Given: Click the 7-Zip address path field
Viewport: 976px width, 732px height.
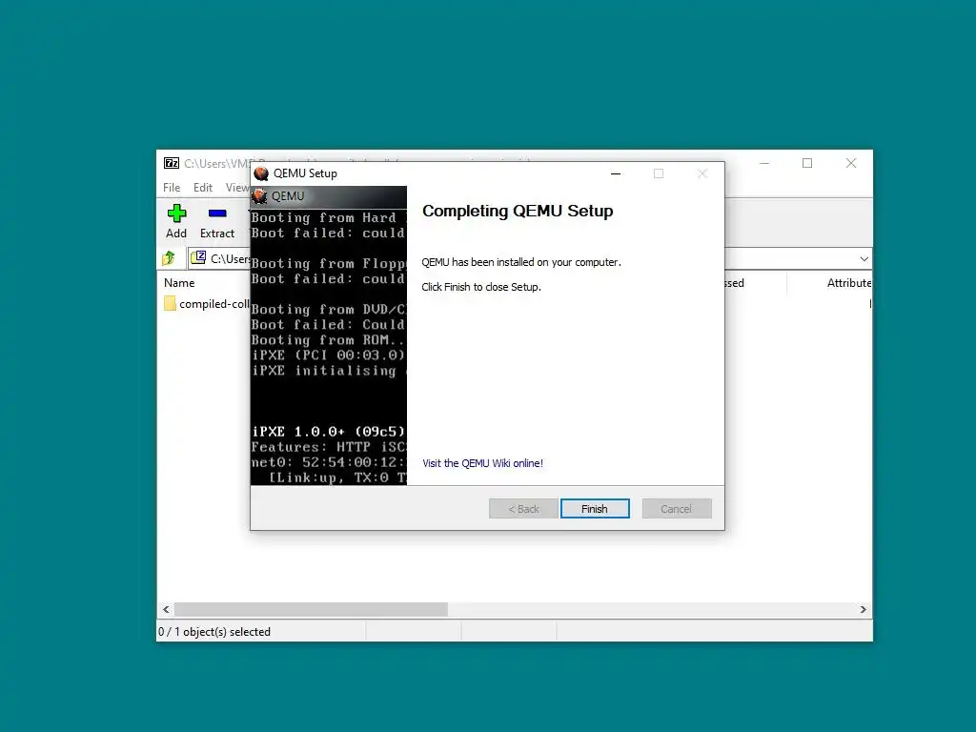Looking at the screenshot, I should (x=530, y=258).
